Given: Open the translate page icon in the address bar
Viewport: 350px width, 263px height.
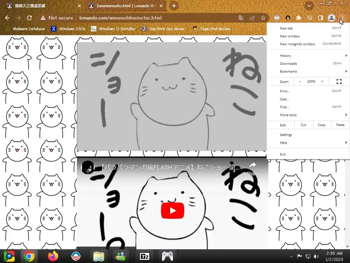Looking at the screenshot, I should click(241, 18).
